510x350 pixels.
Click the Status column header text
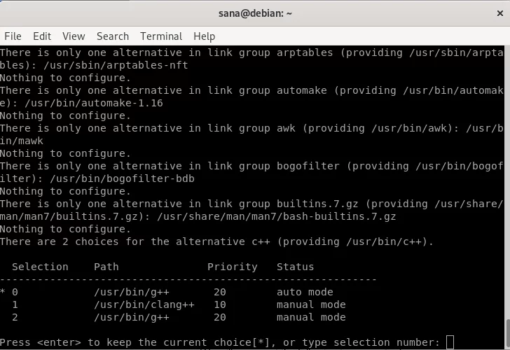click(x=295, y=267)
